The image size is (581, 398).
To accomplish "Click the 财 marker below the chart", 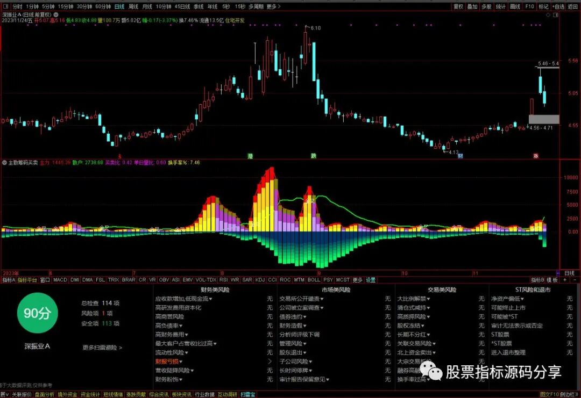I will point(460,156).
